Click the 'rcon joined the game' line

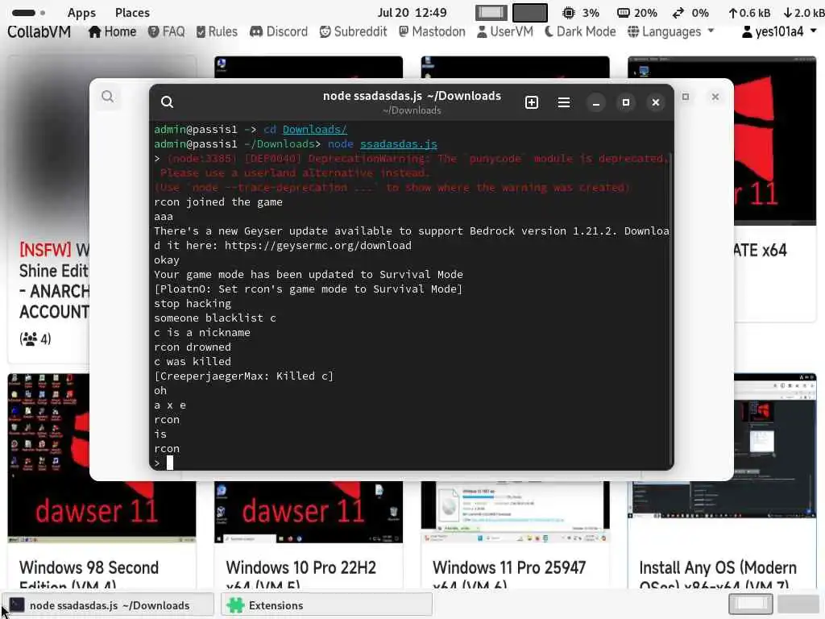click(218, 202)
